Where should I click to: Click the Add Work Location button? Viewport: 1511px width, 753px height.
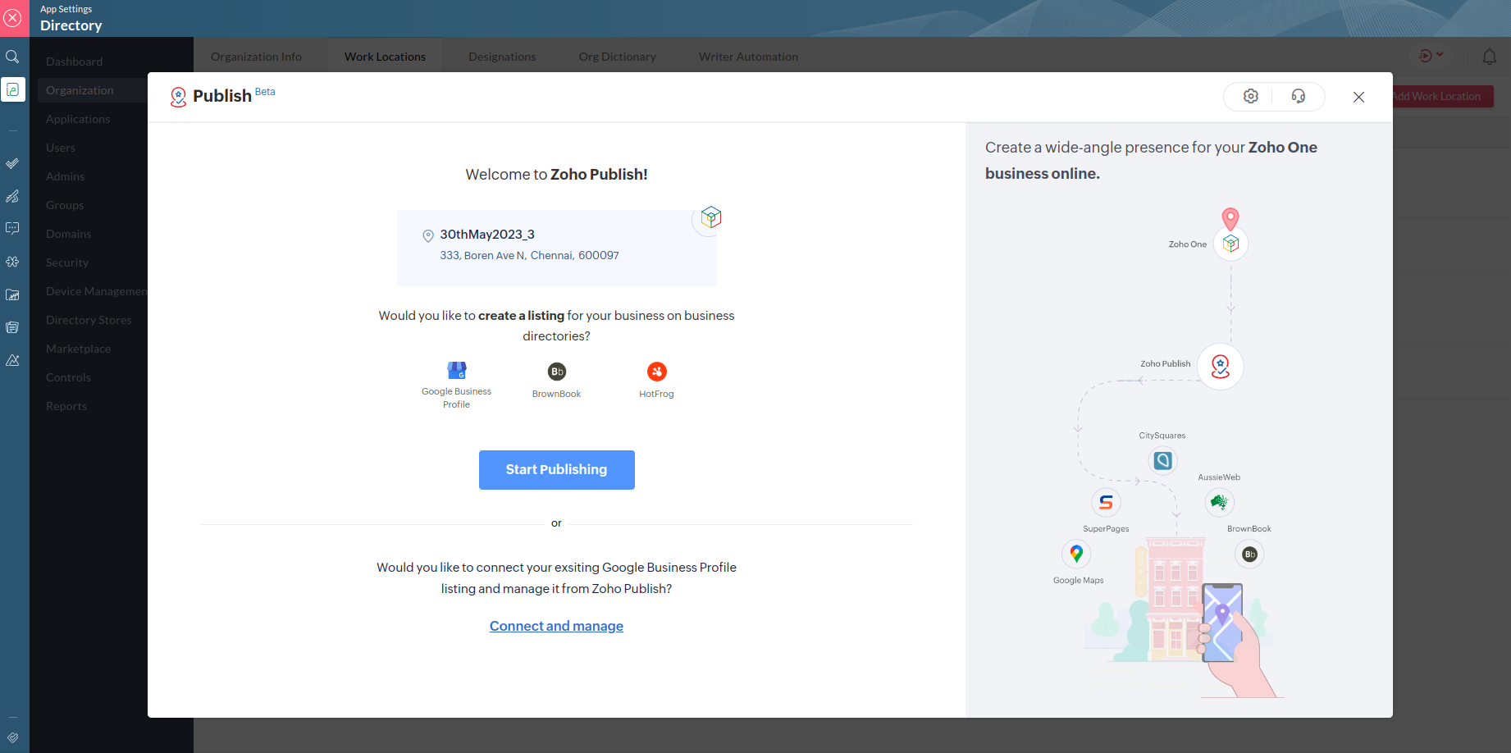(x=1442, y=96)
